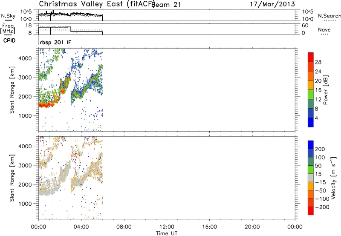
Task: Click the '18' frequency axis tick
Action: (29, 26)
